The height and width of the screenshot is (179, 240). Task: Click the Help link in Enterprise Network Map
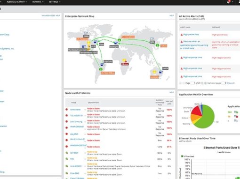point(172,15)
